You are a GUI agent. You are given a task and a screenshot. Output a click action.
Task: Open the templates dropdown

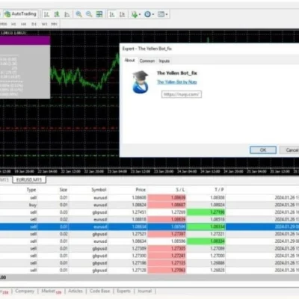[x=163, y=14]
